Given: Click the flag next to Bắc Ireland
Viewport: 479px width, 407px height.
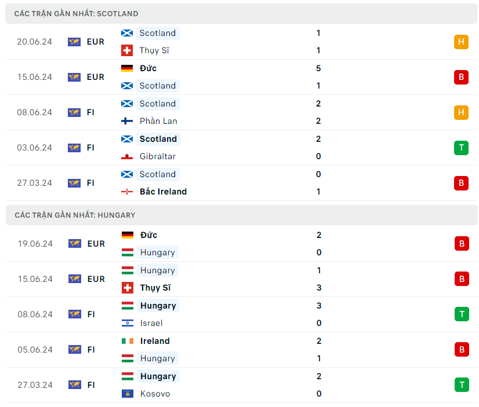Looking at the screenshot, I should point(127,192).
